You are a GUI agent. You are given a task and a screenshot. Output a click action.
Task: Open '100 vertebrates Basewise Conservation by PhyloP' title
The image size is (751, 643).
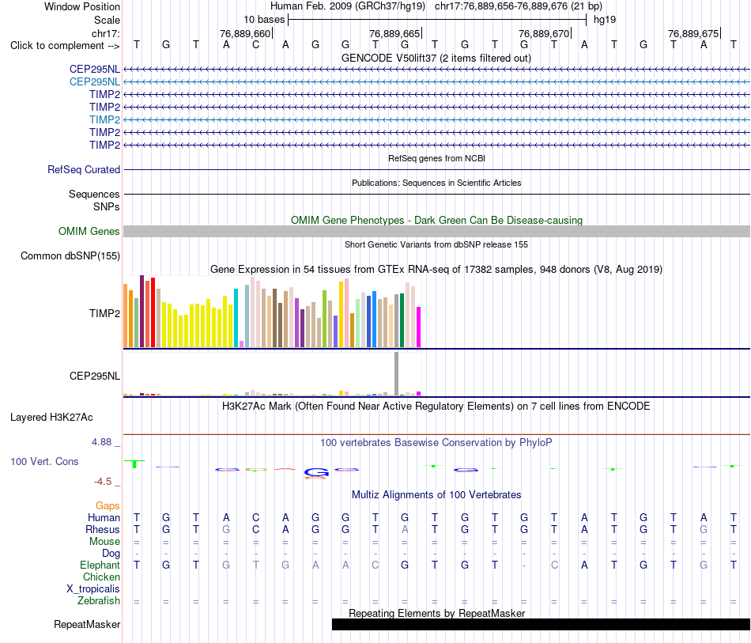436,443
